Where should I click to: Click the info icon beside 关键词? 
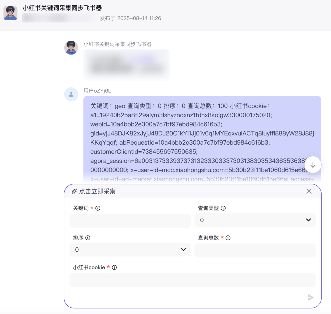click(98, 208)
